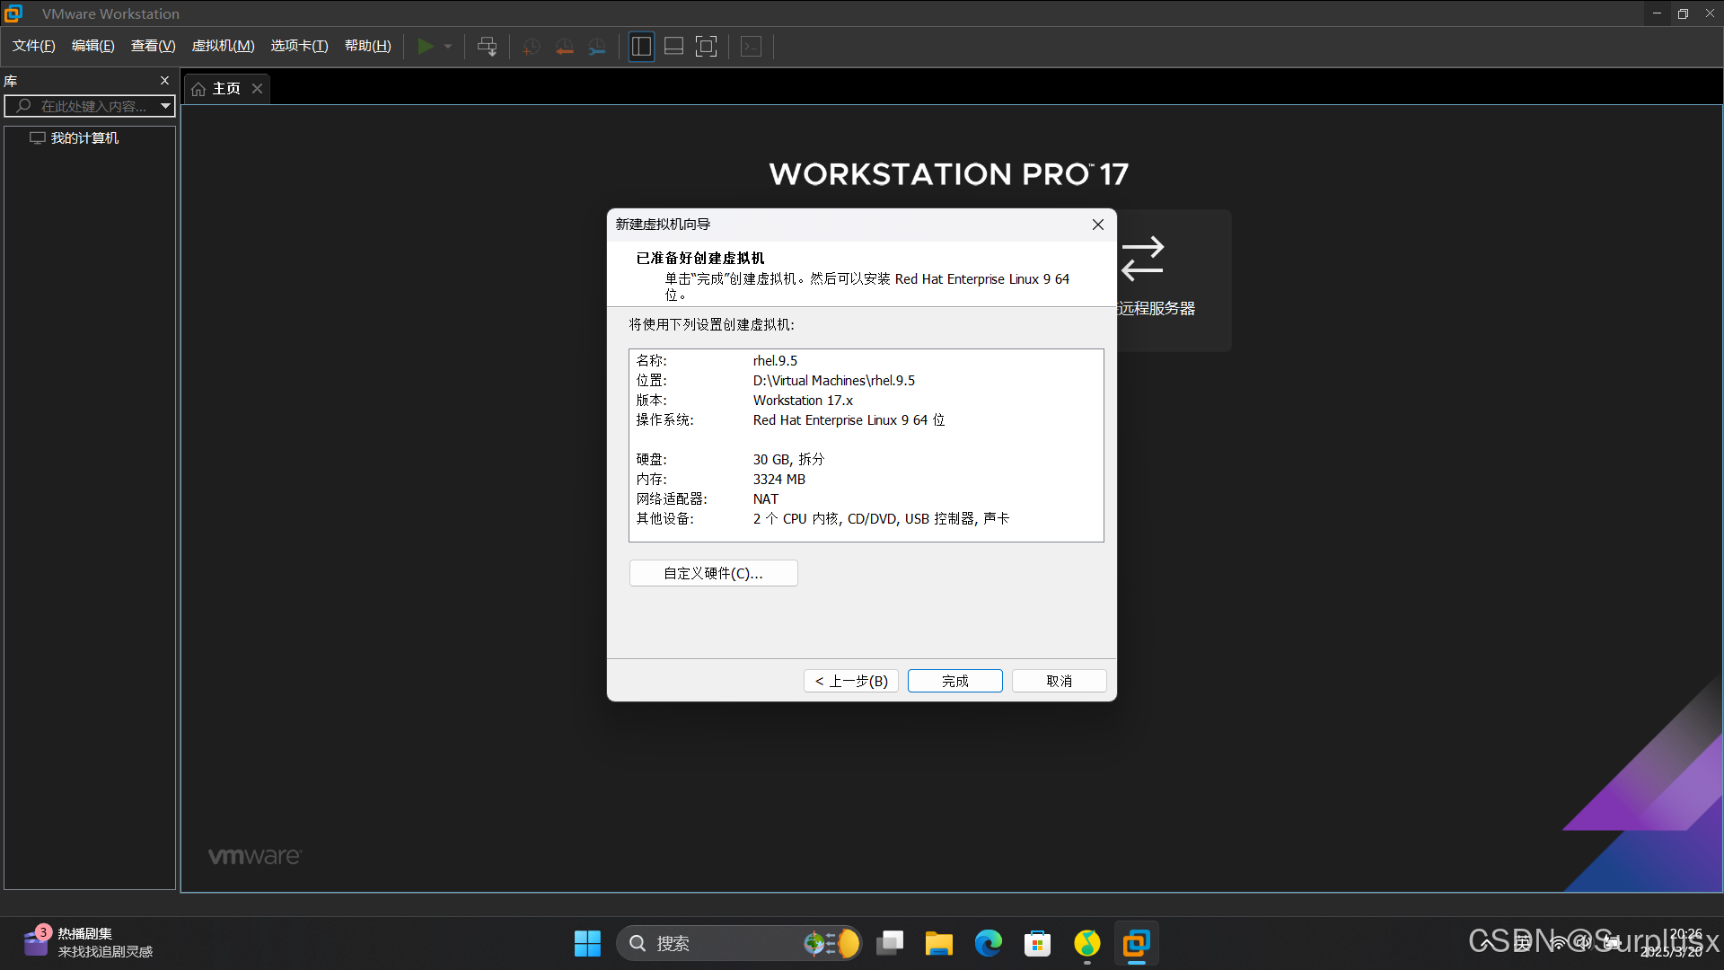This screenshot has width=1724, height=970.
Task: Click the Send Ctrl+Alt+Del toolbar icon
Action: click(487, 46)
